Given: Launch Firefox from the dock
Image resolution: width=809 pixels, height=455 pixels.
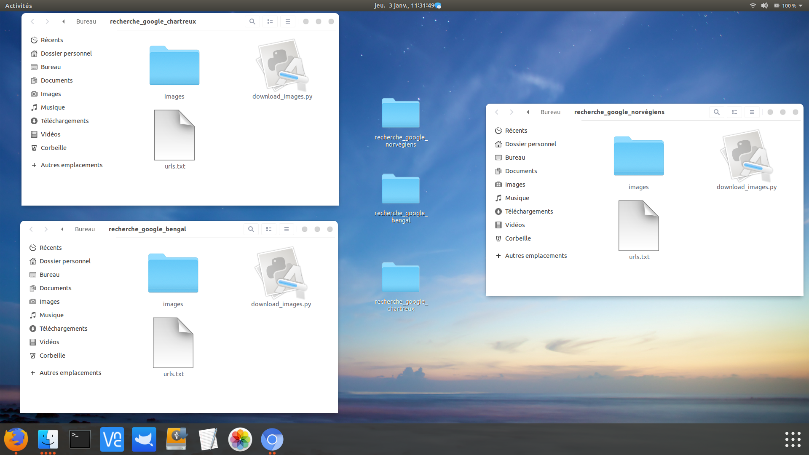Looking at the screenshot, I should click(16, 439).
